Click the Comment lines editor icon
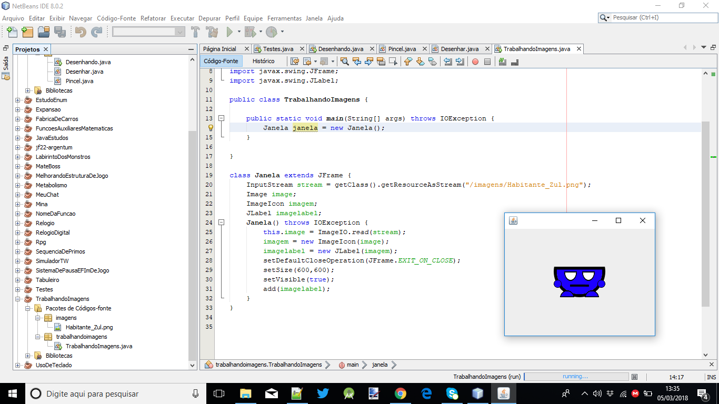Screen dimensions: 719x404 click(502, 62)
